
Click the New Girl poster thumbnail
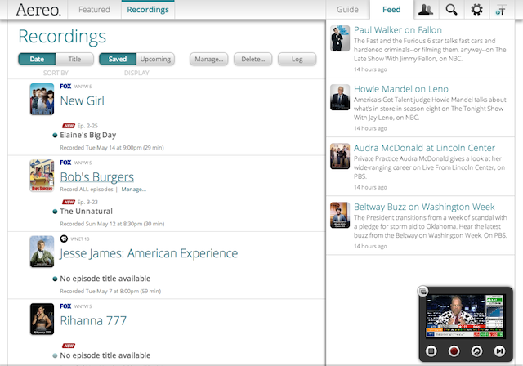[42, 100]
